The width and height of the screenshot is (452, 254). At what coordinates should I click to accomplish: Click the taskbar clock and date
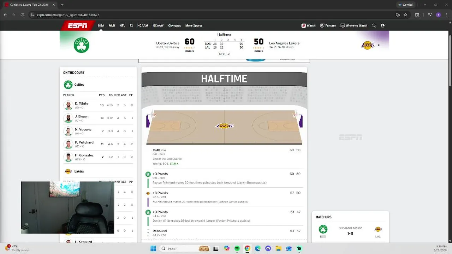[x=440, y=248]
